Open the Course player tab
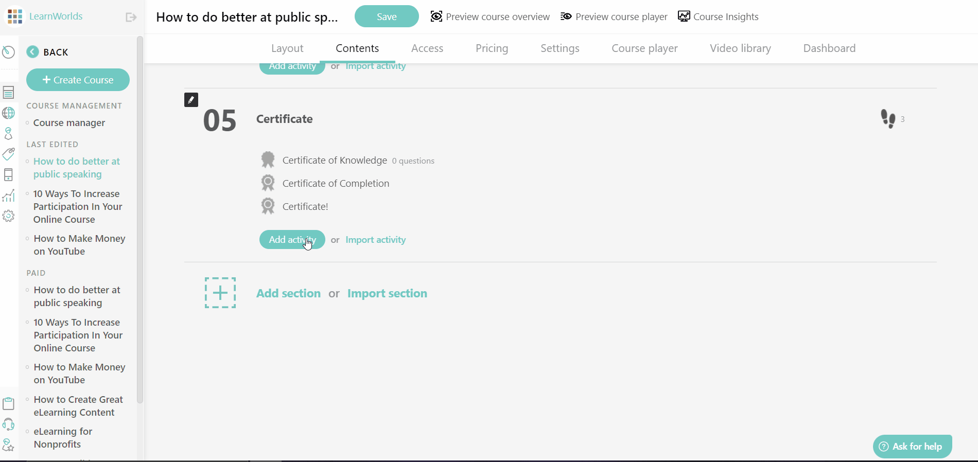Viewport: 978px width, 462px height. click(644, 48)
